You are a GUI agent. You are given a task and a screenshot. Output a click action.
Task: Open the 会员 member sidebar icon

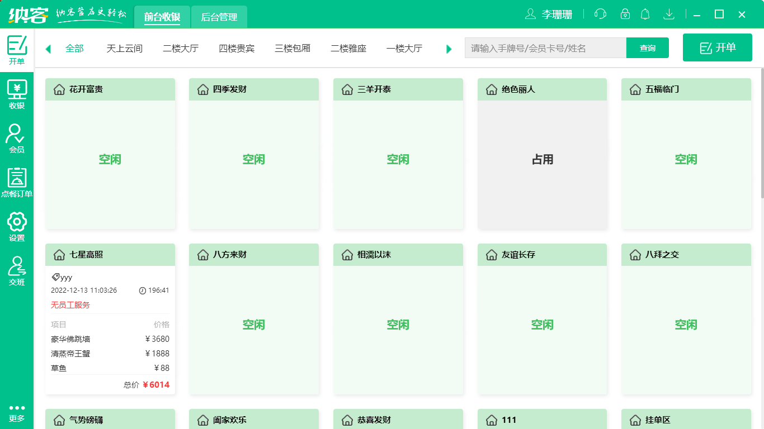[17, 138]
